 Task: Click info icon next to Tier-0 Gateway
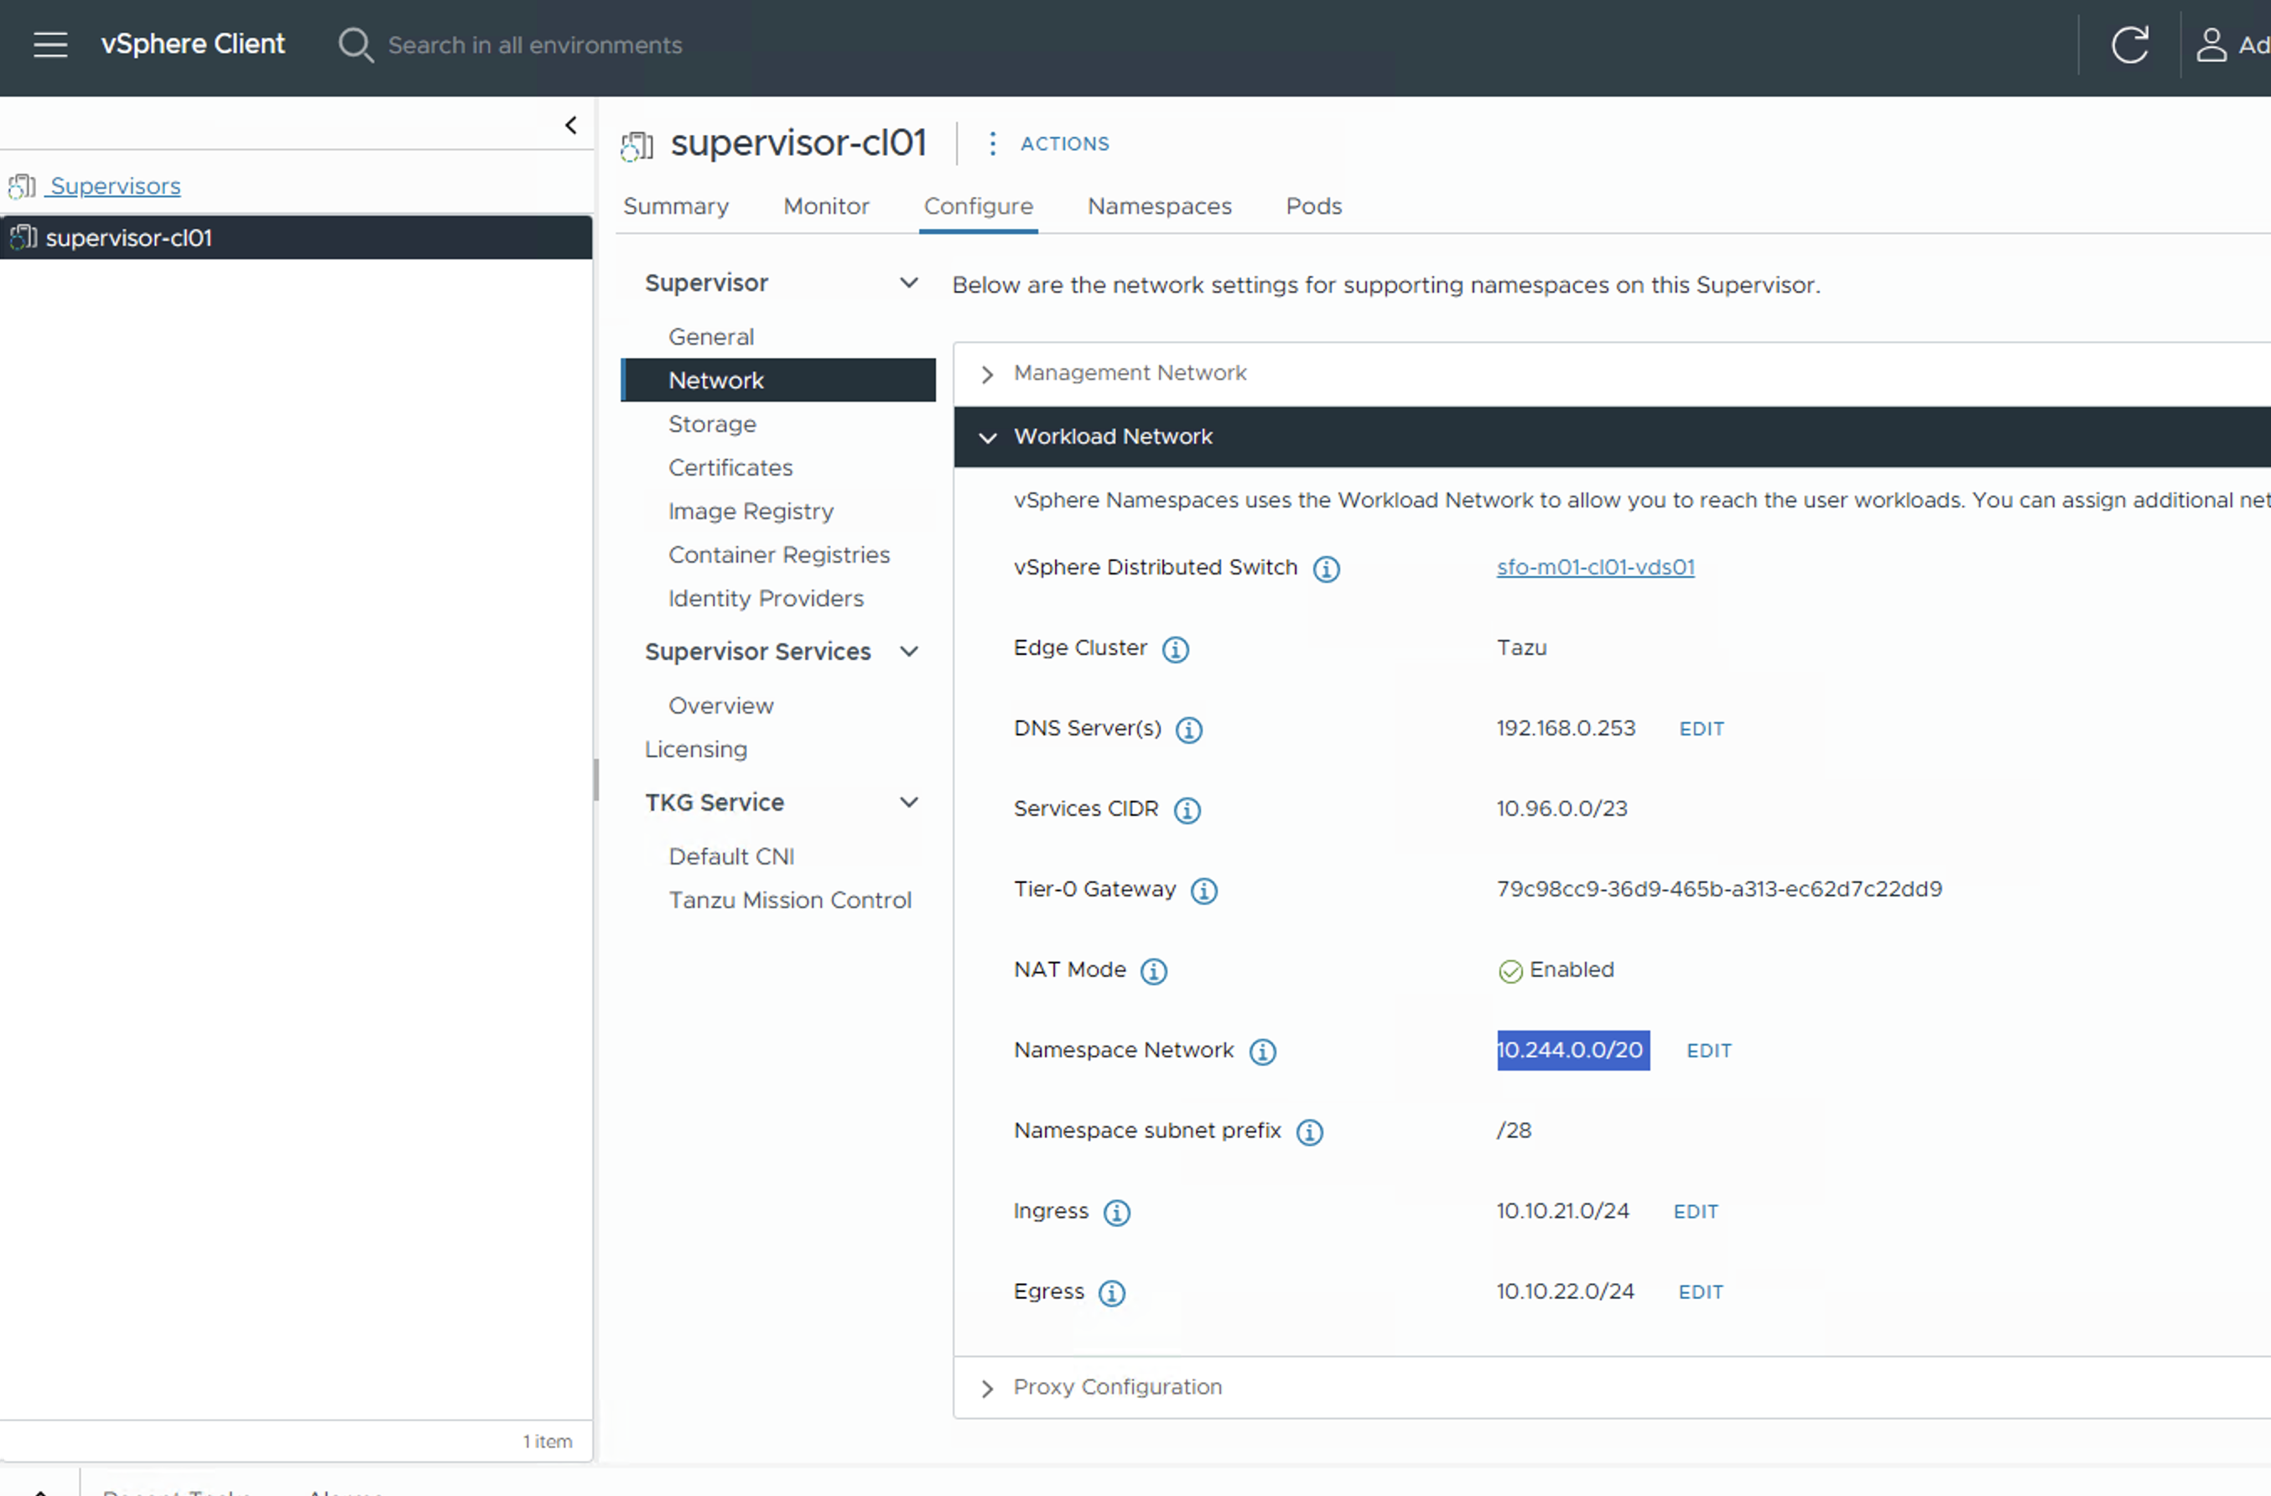1203,891
